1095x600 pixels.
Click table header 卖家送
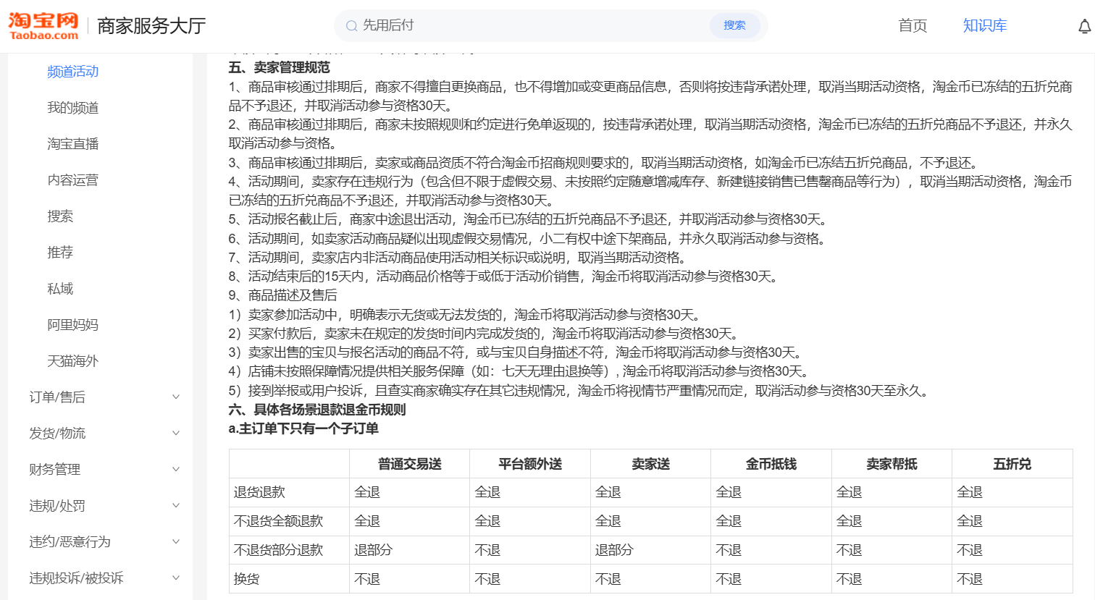point(650,464)
